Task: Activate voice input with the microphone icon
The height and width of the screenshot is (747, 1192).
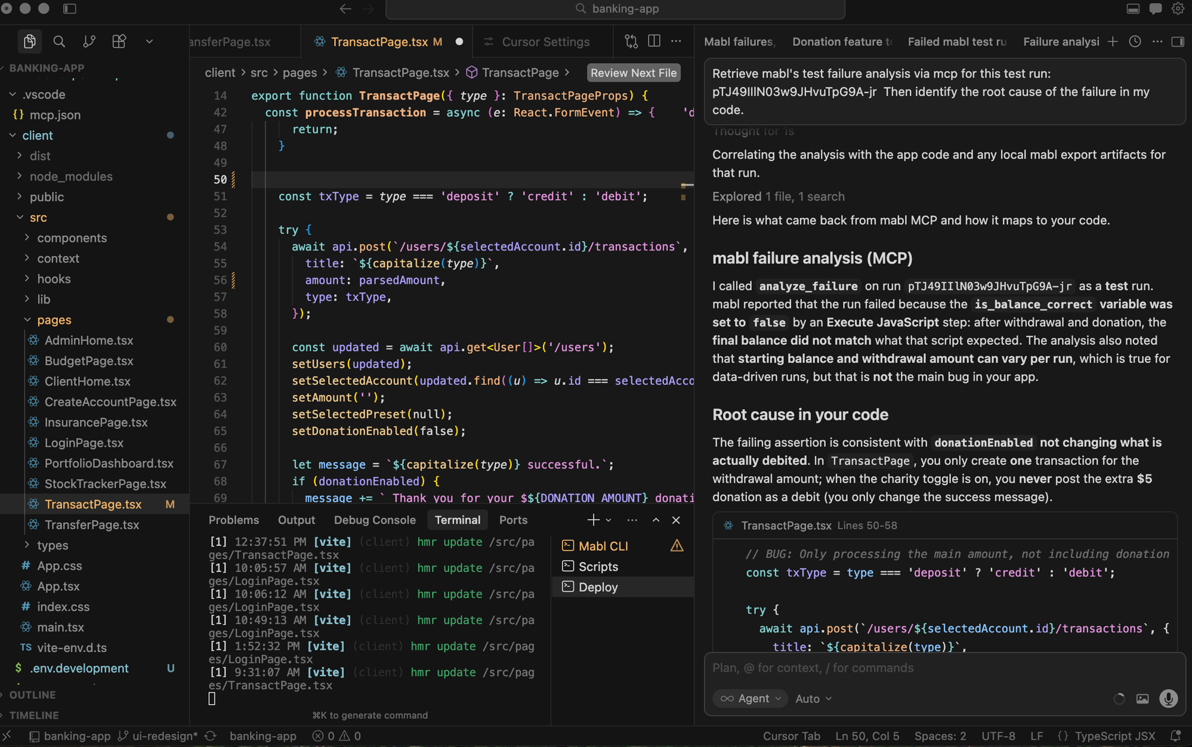Action: pos(1168,699)
